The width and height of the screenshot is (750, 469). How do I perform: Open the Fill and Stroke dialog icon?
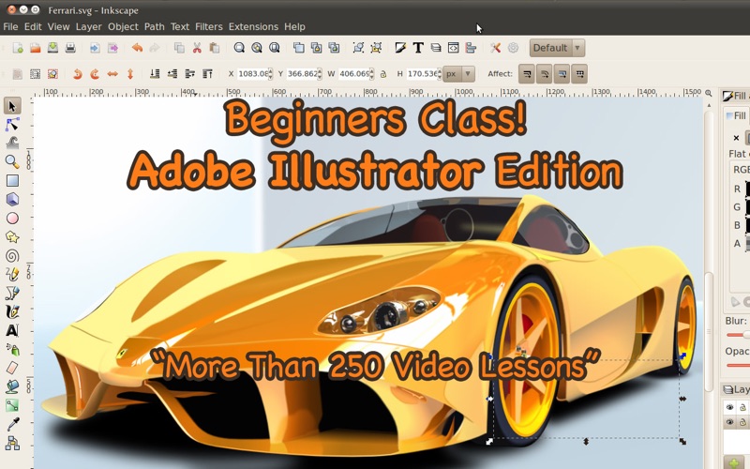click(400, 48)
